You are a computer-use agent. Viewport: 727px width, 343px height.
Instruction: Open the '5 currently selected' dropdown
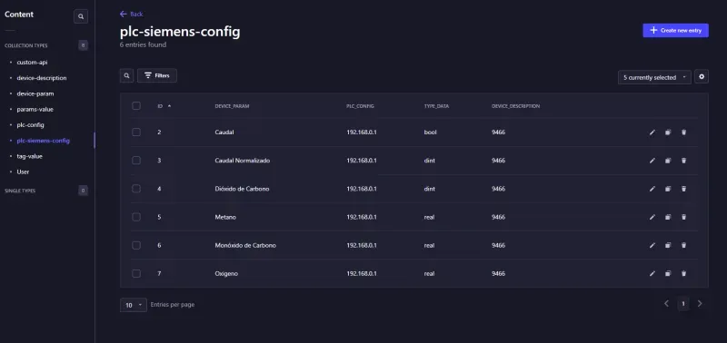(x=654, y=77)
